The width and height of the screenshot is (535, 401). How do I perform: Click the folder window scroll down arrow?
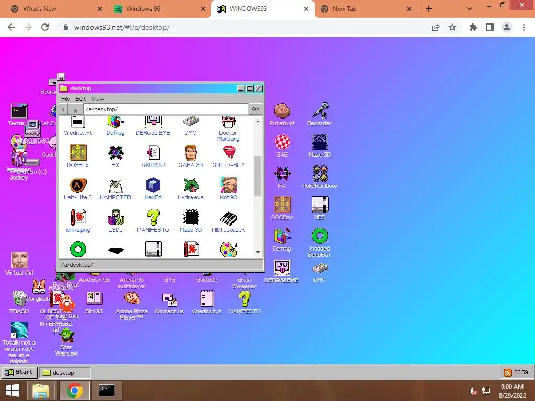coord(258,252)
